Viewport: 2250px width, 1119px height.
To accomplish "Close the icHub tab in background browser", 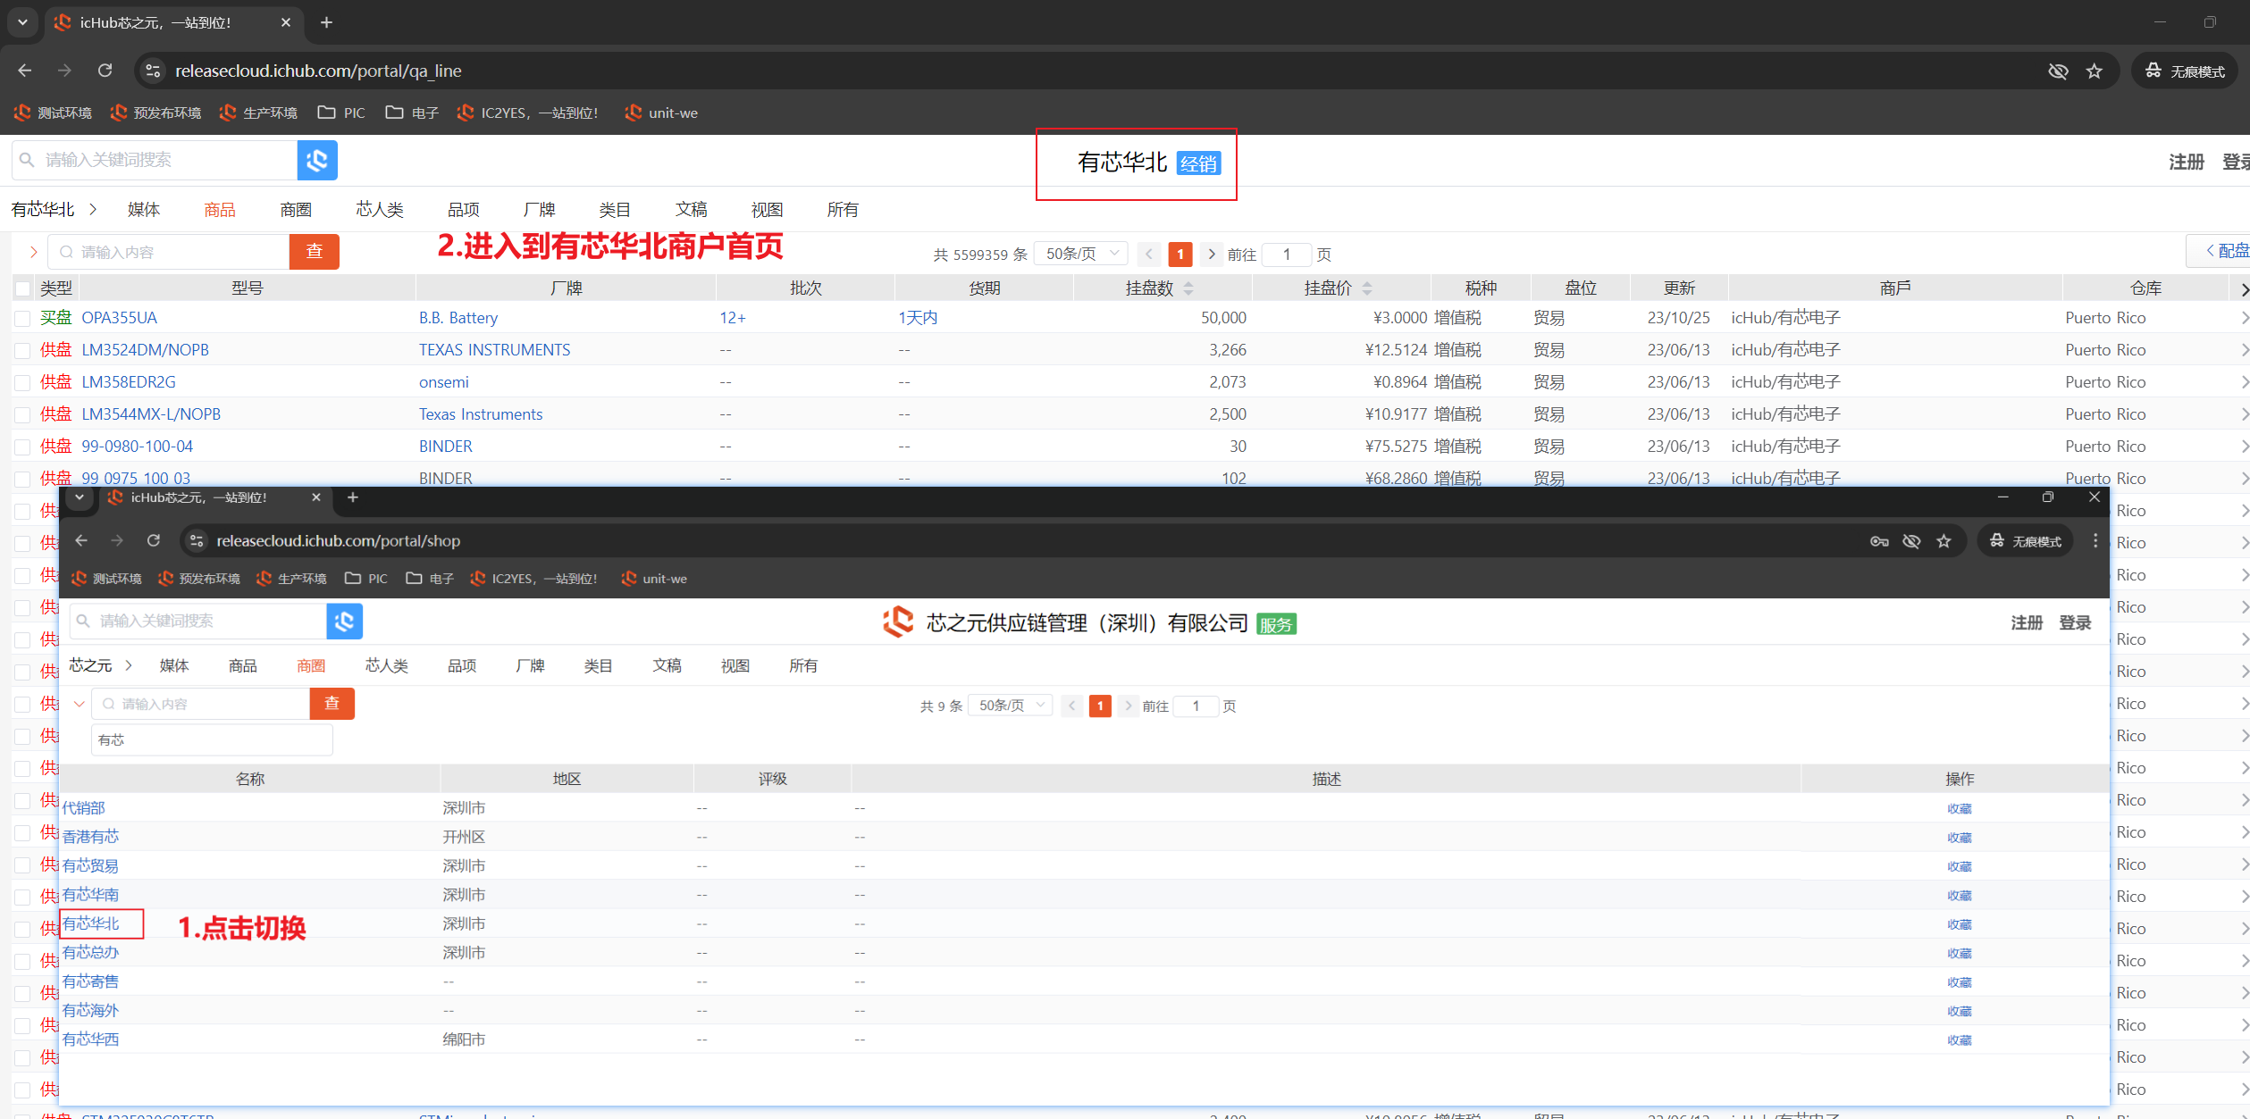I will pos(286,22).
